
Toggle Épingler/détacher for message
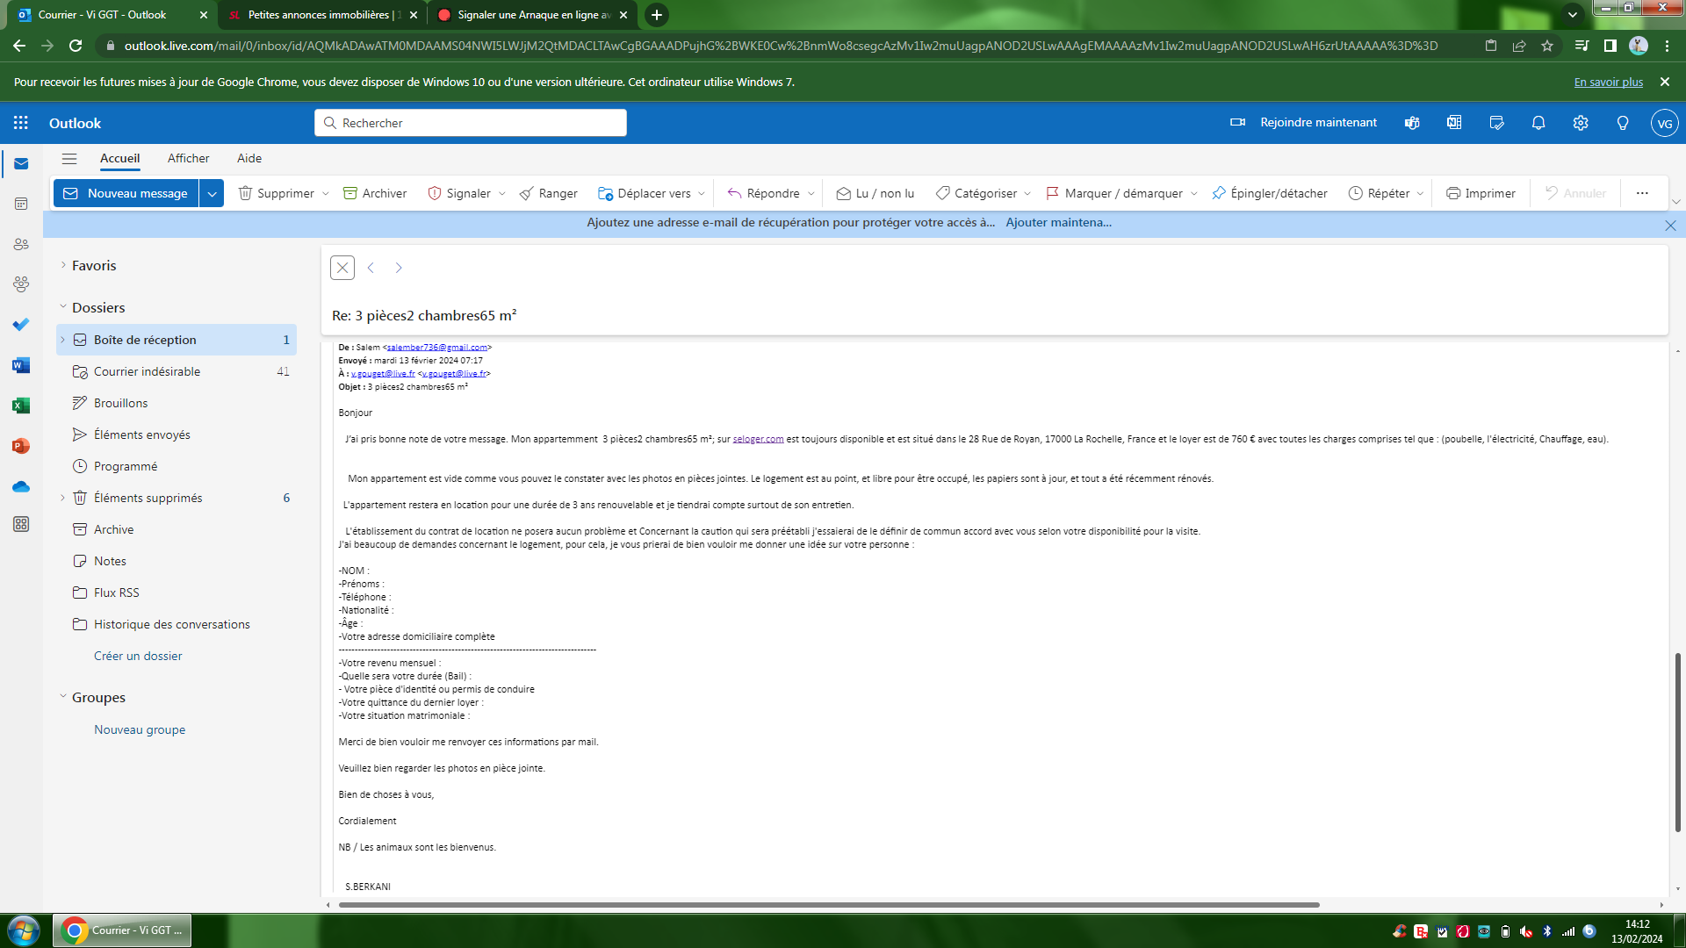[1270, 193]
